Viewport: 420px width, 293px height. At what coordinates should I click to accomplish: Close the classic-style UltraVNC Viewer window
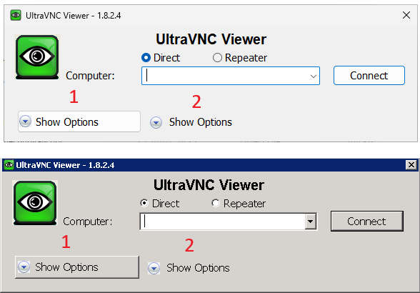pos(411,164)
